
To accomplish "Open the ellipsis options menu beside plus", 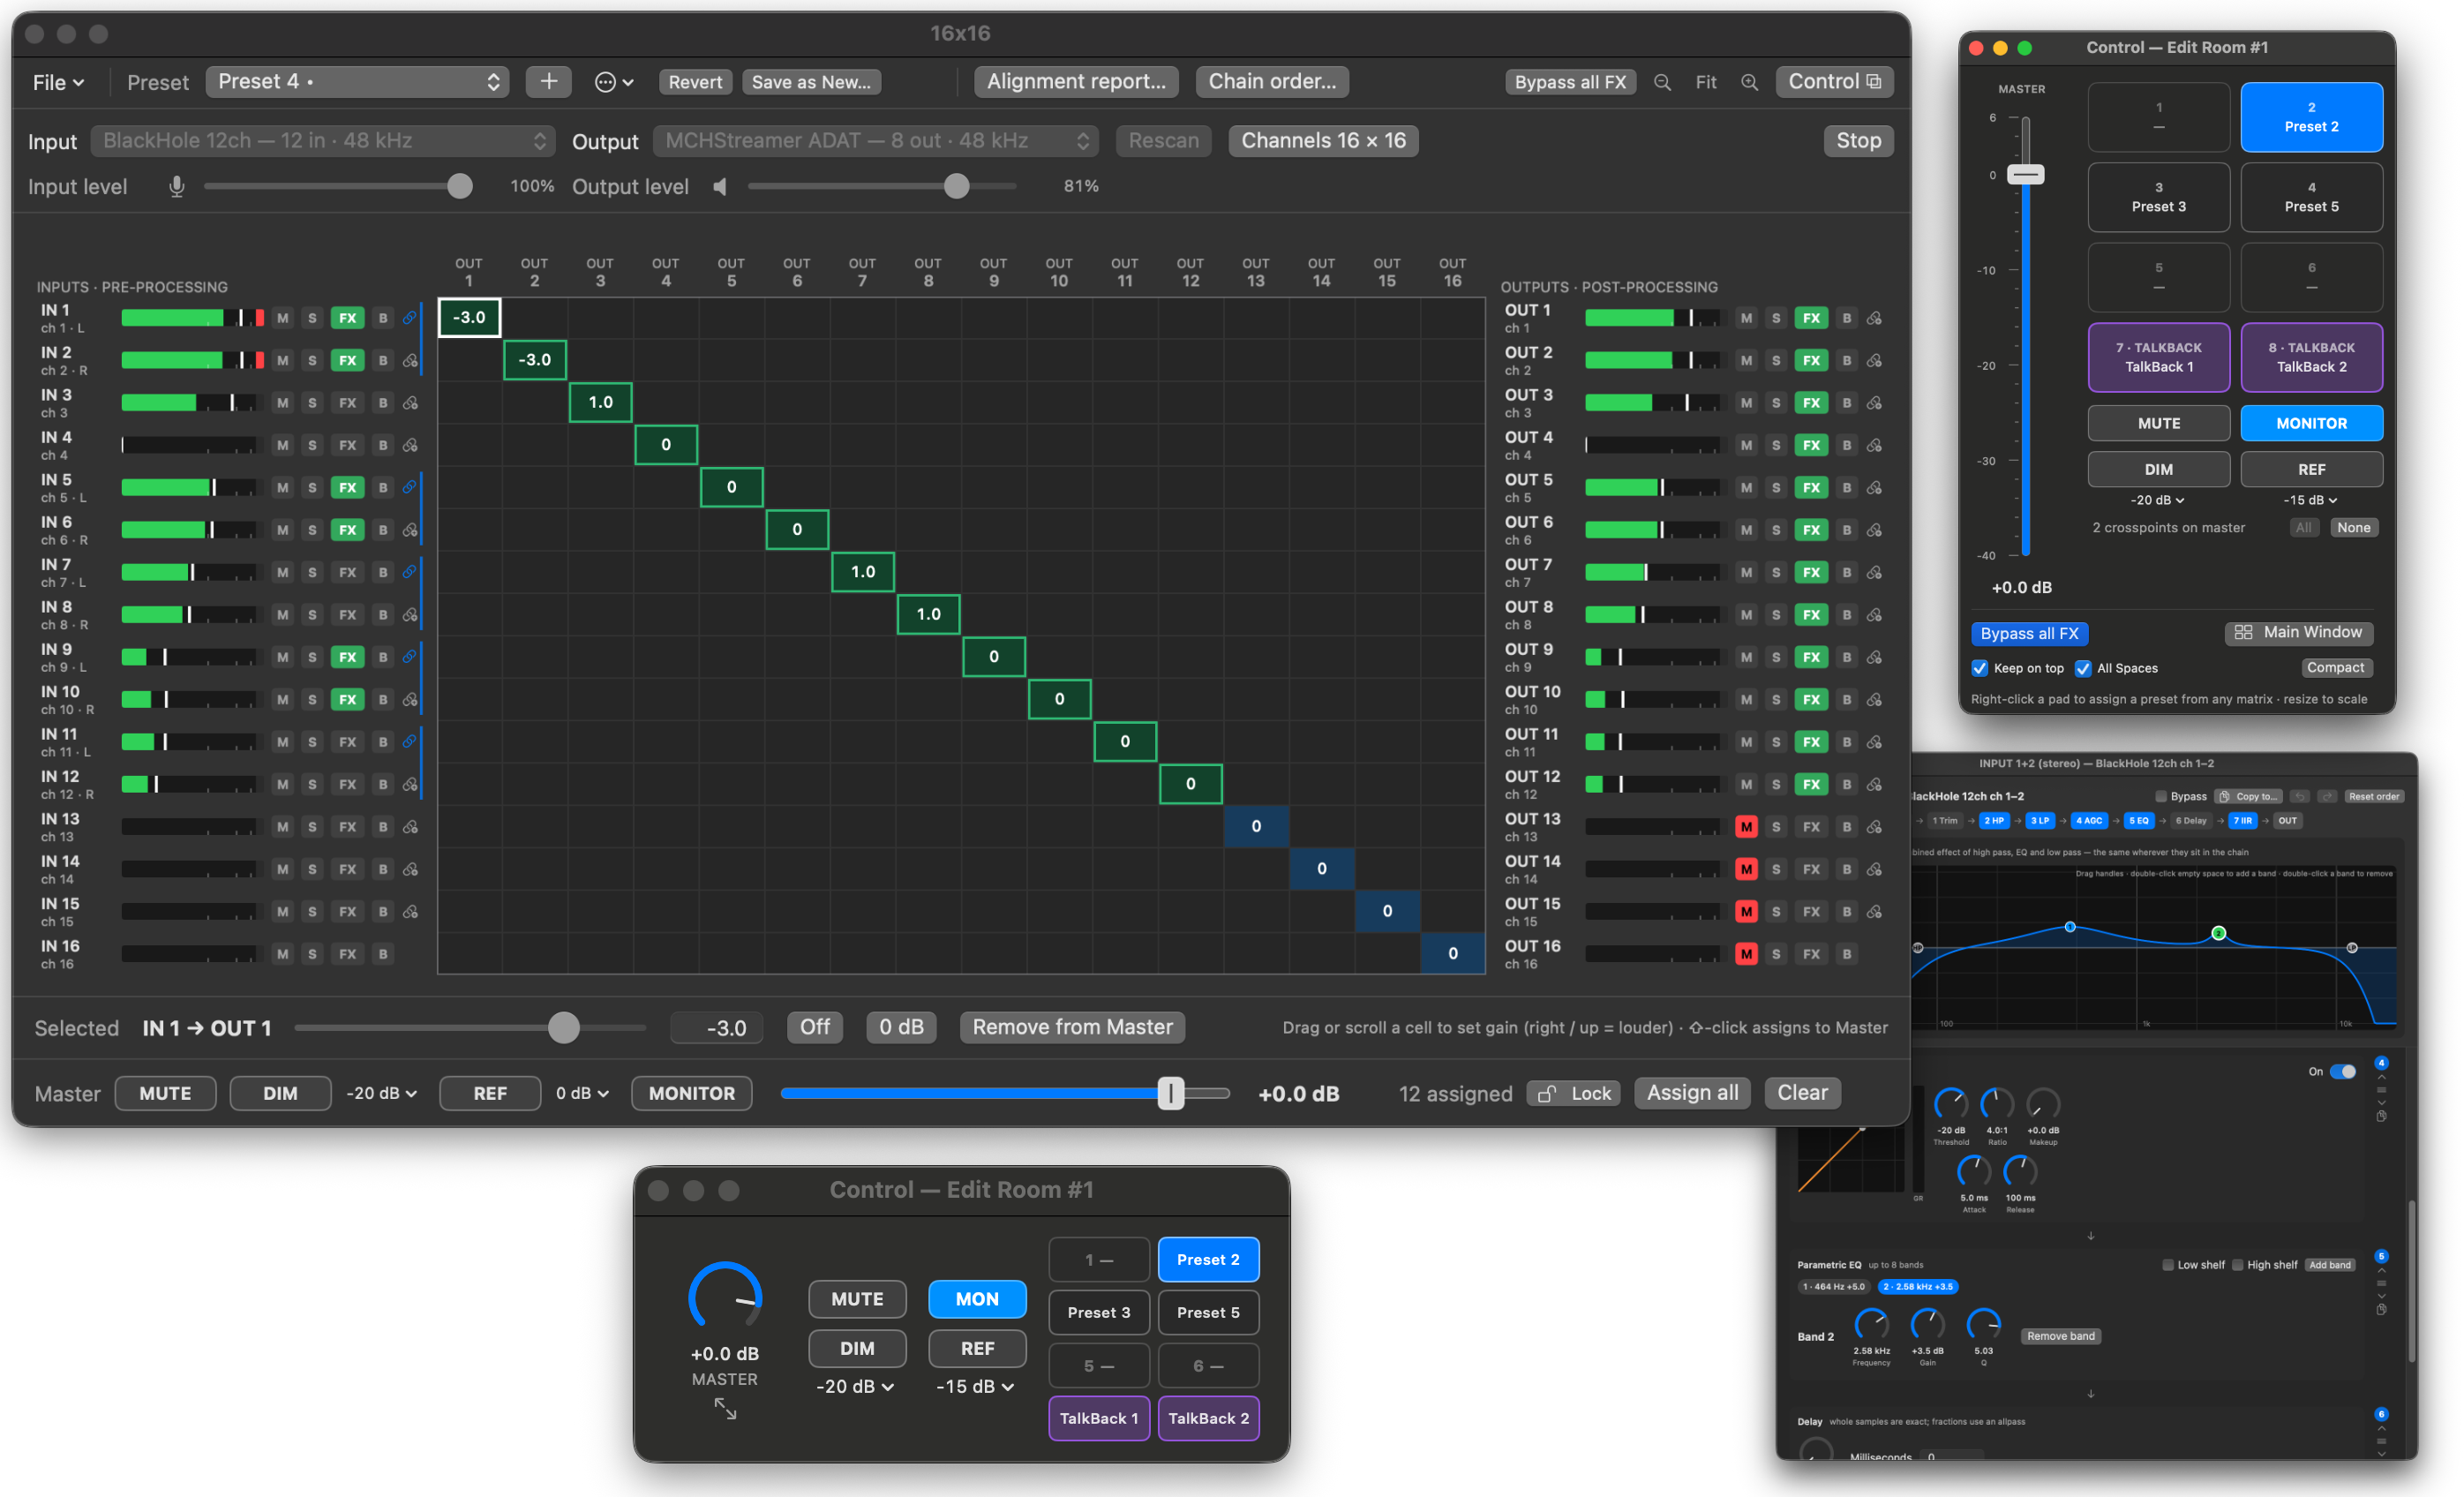I will 613,82.
